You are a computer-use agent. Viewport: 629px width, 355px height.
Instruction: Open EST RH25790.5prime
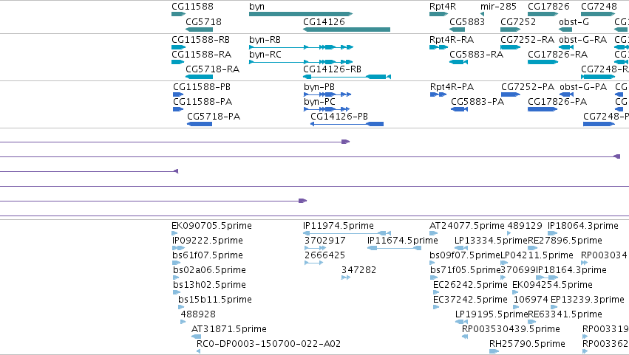click(x=527, y=344)
